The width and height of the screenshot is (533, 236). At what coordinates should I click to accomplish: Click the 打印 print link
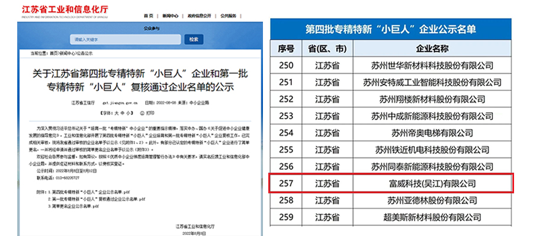150,113
